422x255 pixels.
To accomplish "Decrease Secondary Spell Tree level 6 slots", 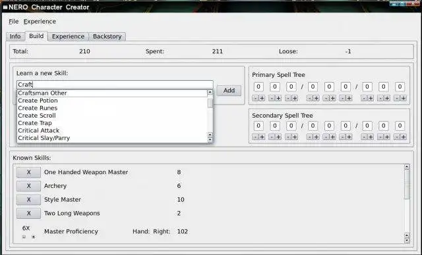I will [x=342, y=137].
